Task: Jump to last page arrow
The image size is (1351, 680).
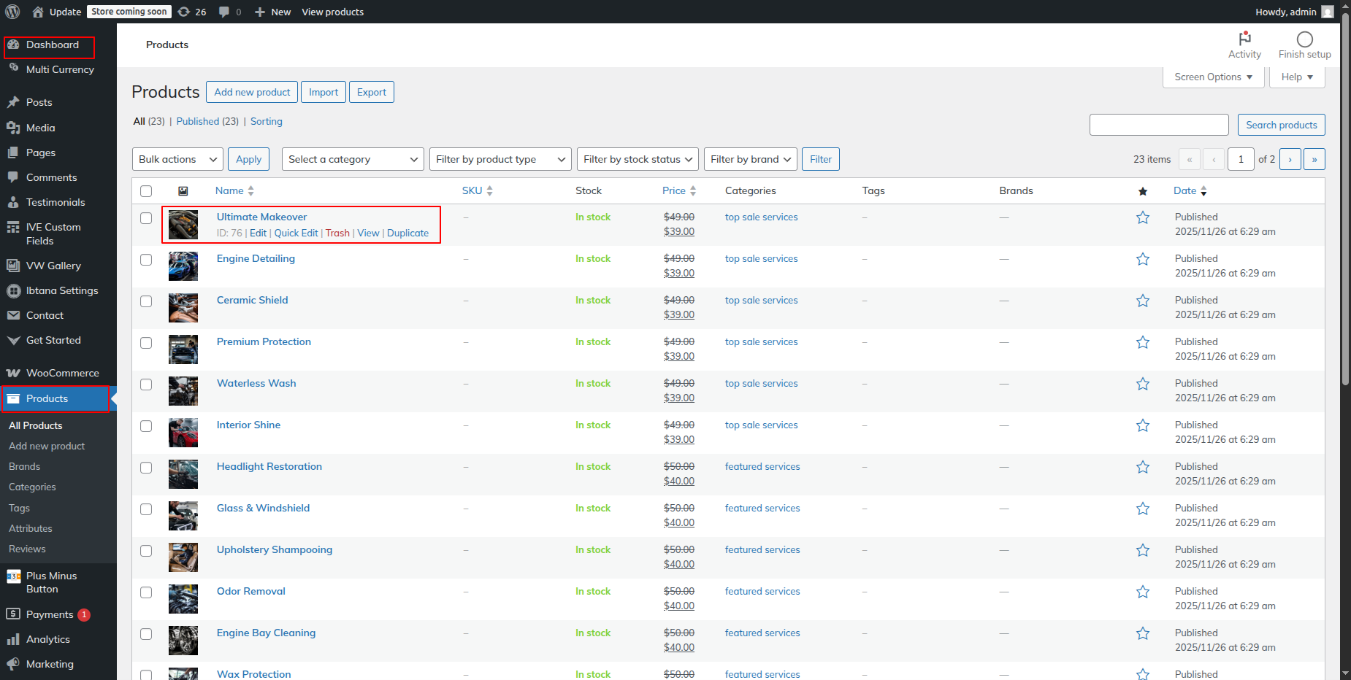Action: click(1314, 159)
